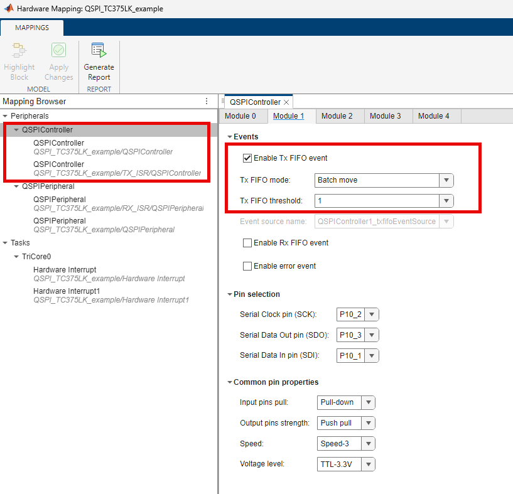Collapse the QSPIController group arrow in tree
The width and height of the screenshot is (513, 494).
(x=16, y=130)
